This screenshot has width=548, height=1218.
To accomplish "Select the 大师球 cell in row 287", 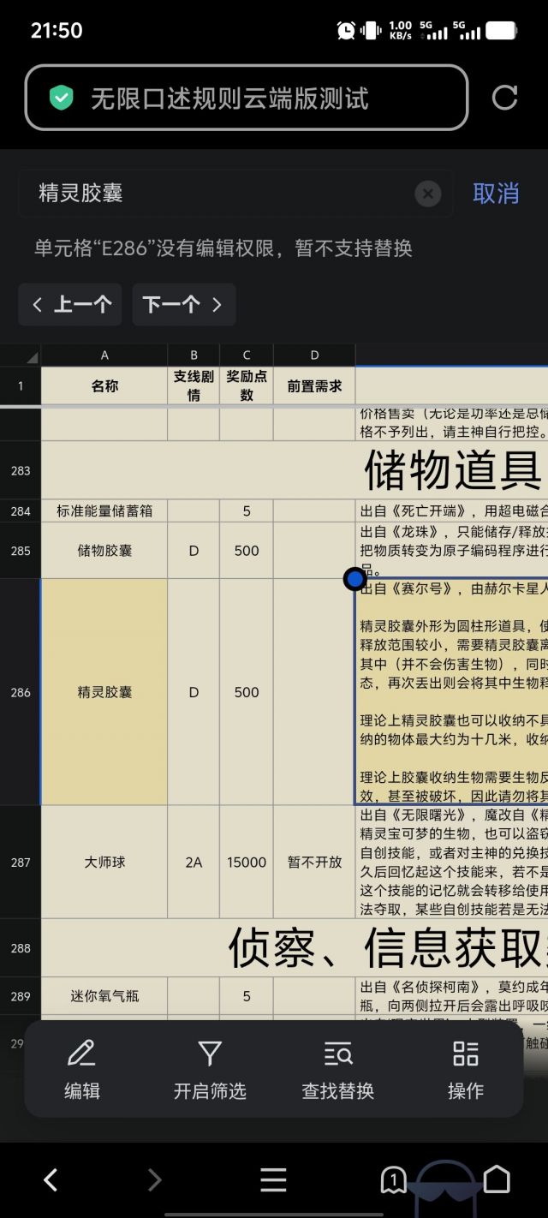I will pos(104,863).
